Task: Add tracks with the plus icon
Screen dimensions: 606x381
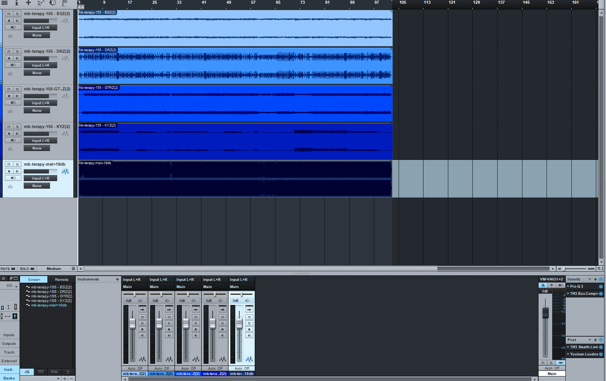Action: click(x=28, y=3)
